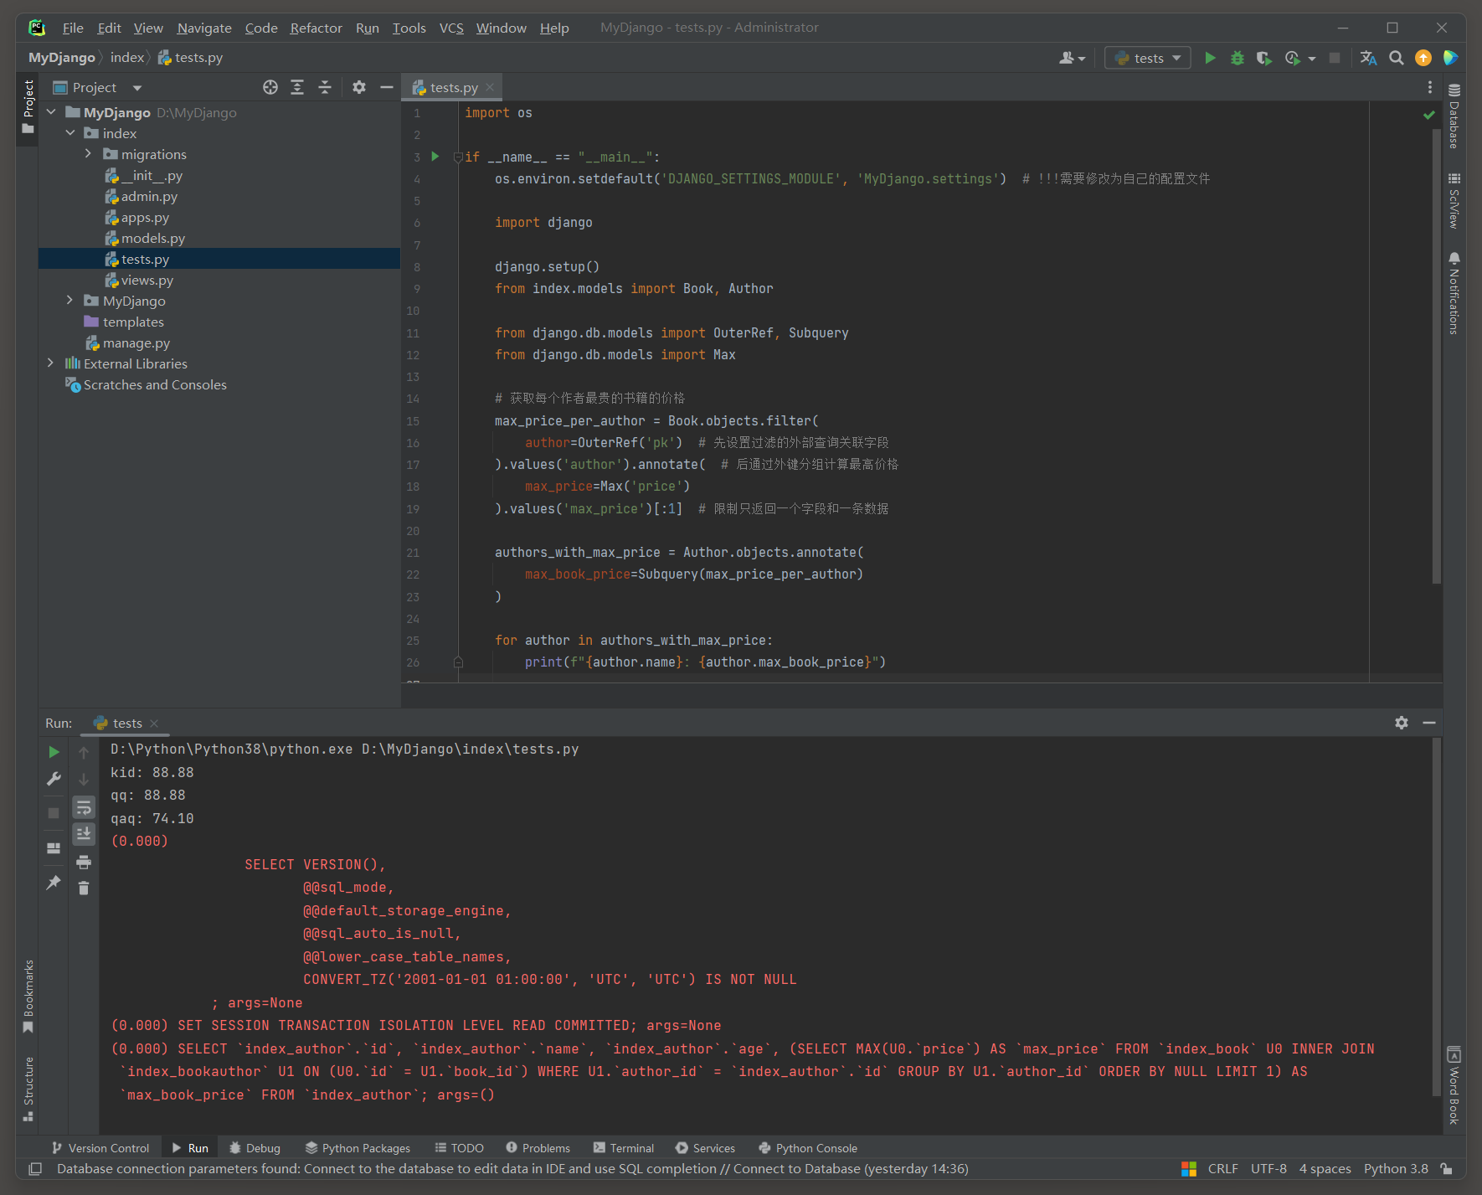Click the Run console vertical scrollbar
Image resolution: width=1482 pixels, height=1195 pixels.
point(1437,917)
